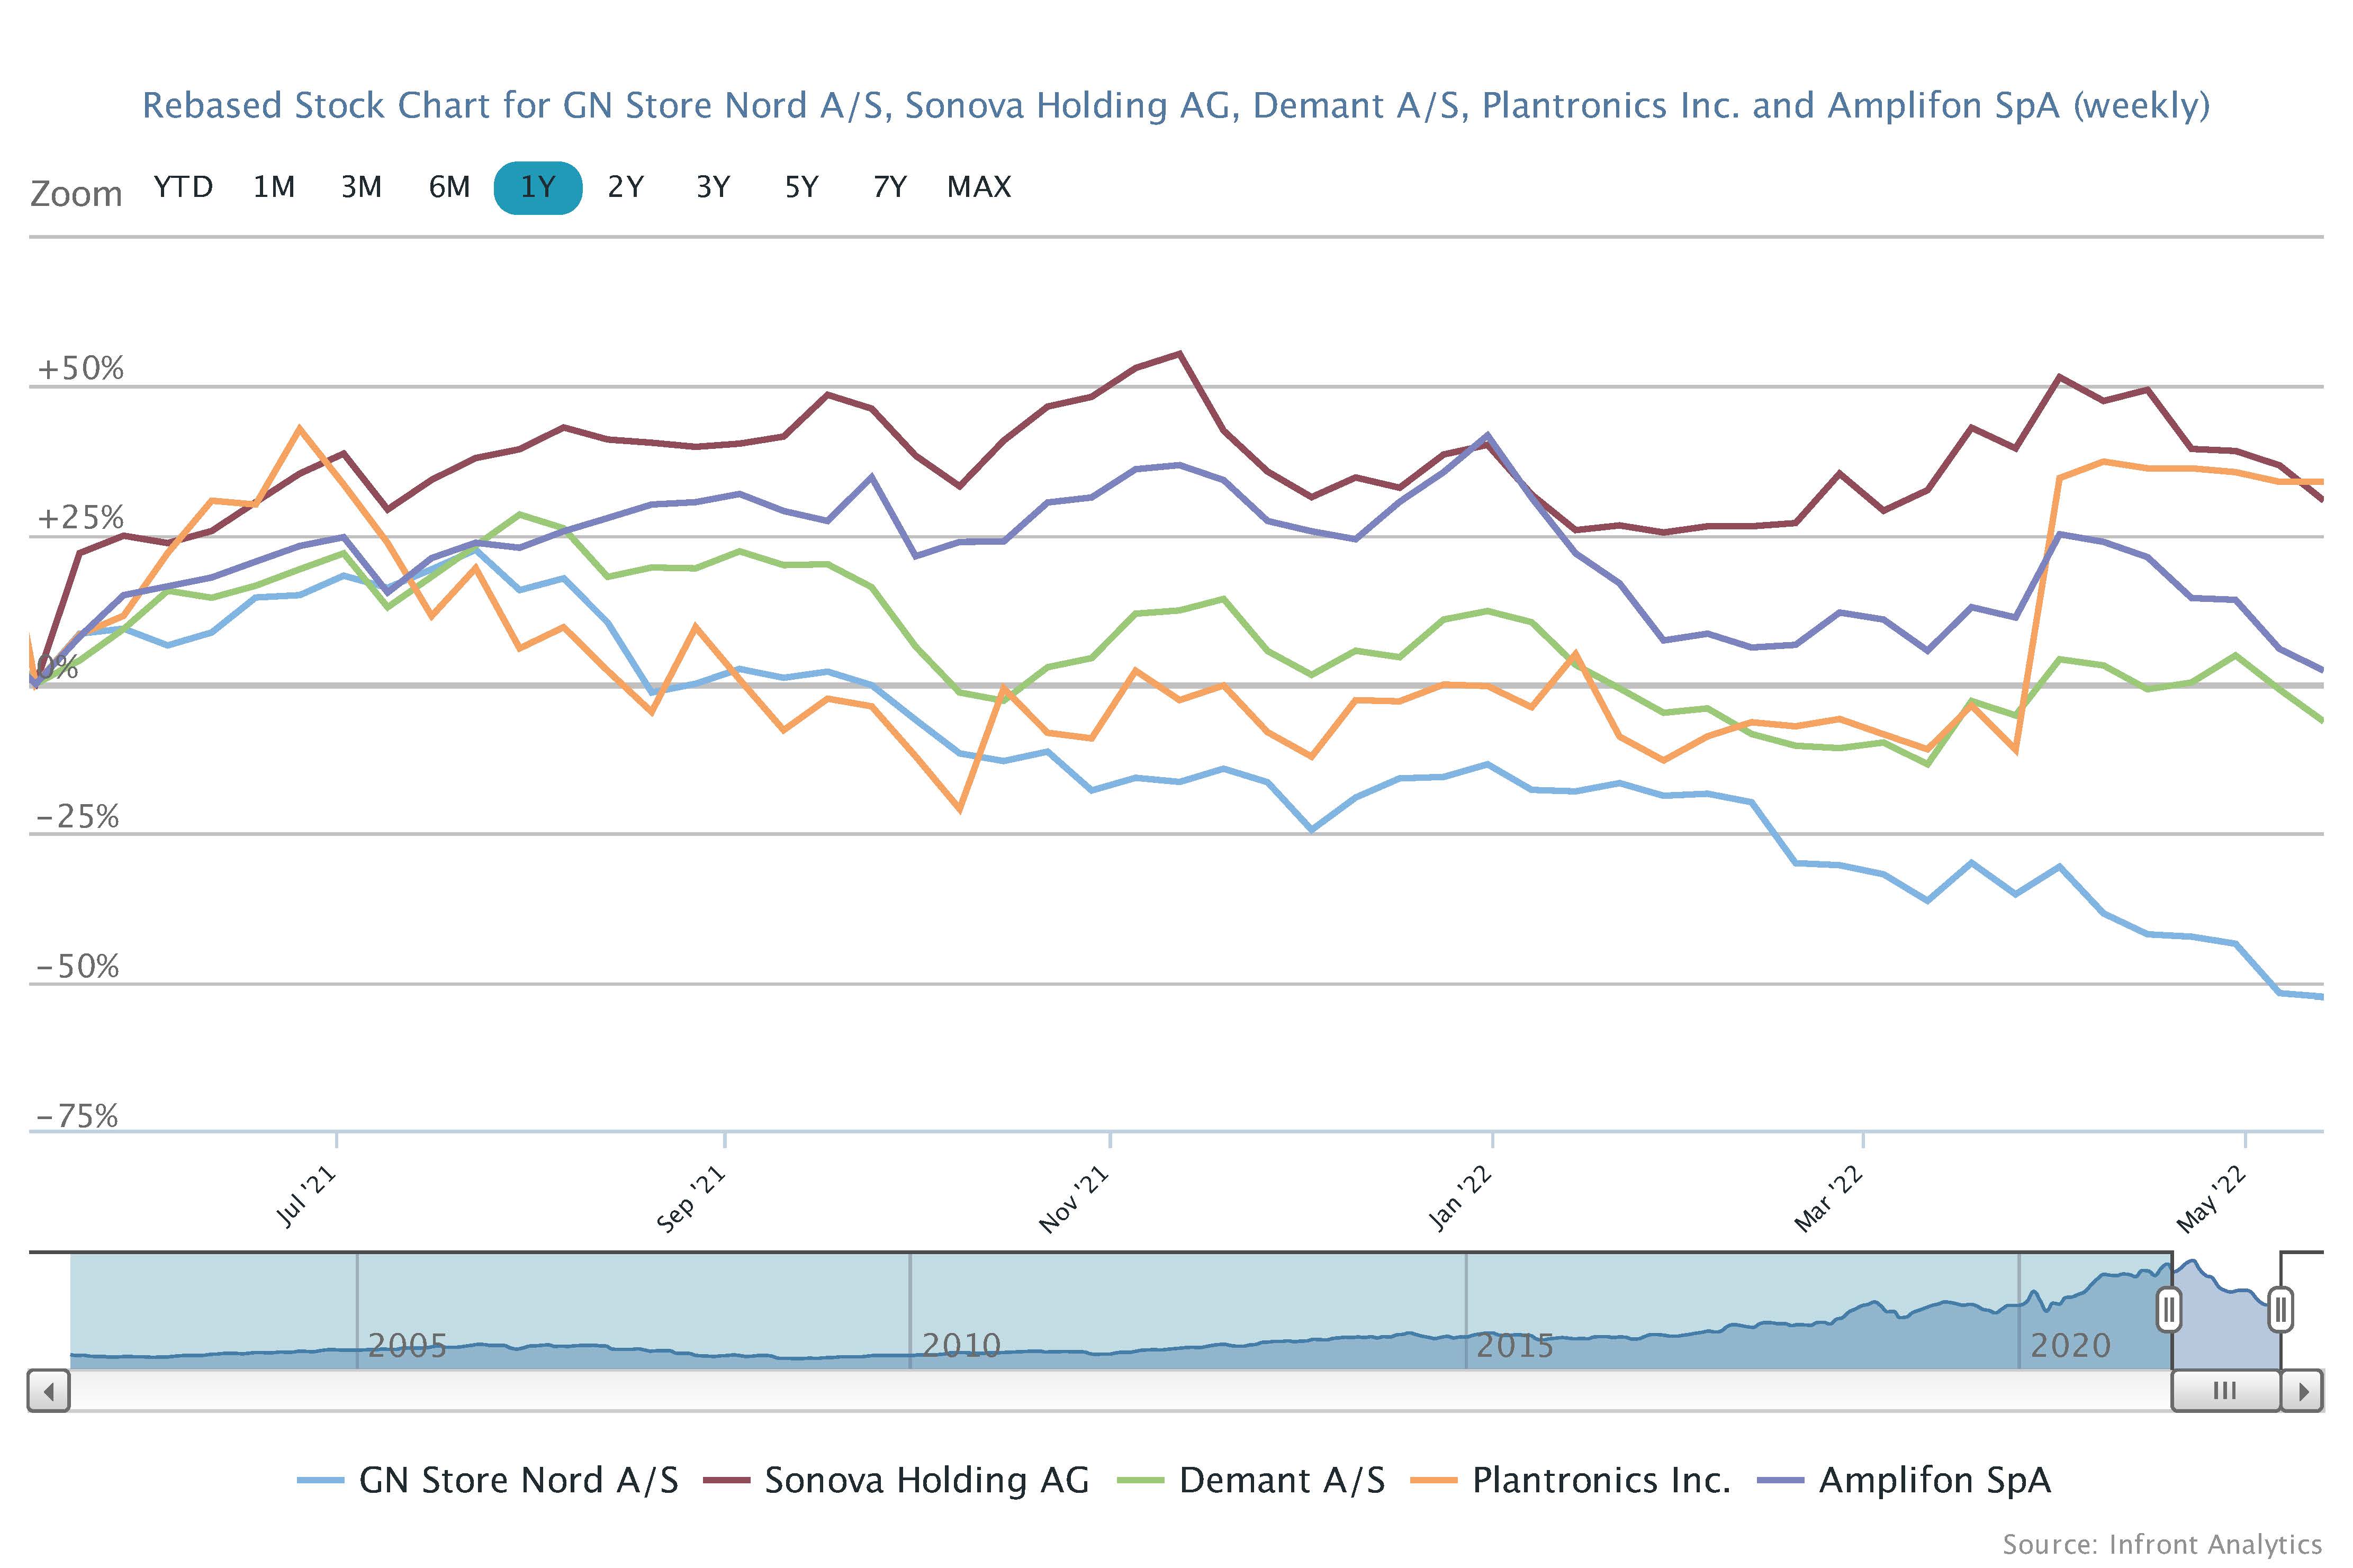Click the left navigator range handle
The image size is (2353, 1568).
point(2168,1309)
